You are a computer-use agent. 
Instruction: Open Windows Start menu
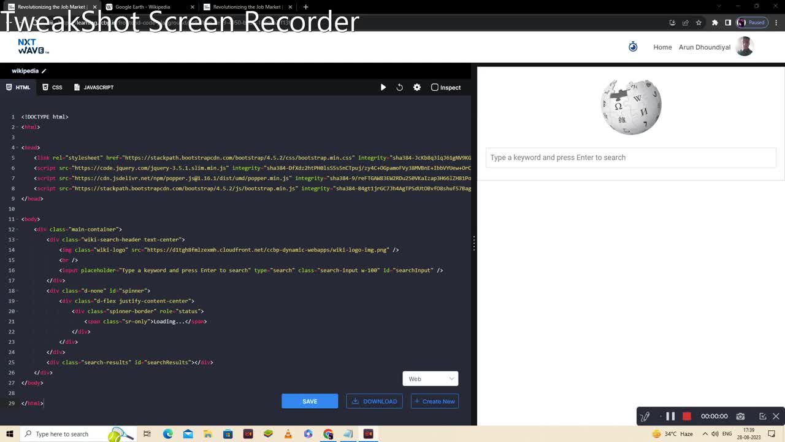click(10, 434)
